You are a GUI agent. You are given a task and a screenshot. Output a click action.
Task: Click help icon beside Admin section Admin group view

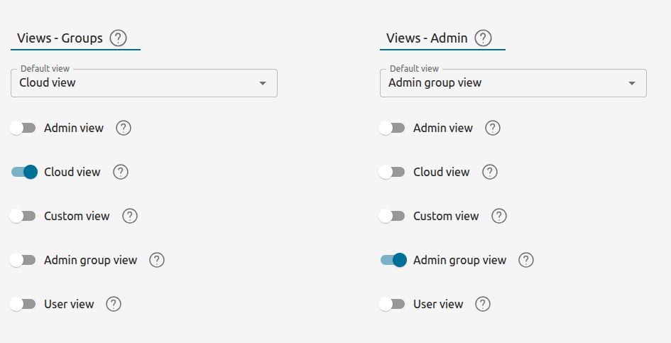click(526, 260)
